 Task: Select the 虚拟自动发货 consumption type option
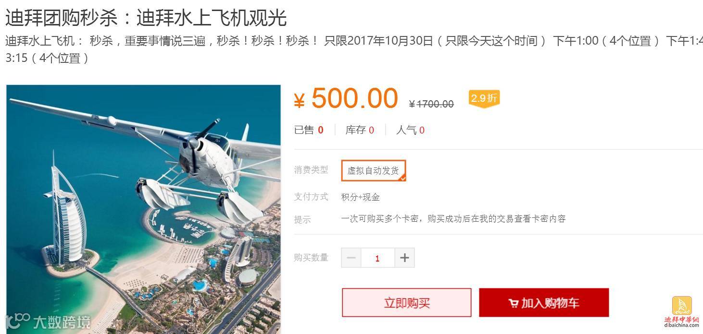point(374,170)
